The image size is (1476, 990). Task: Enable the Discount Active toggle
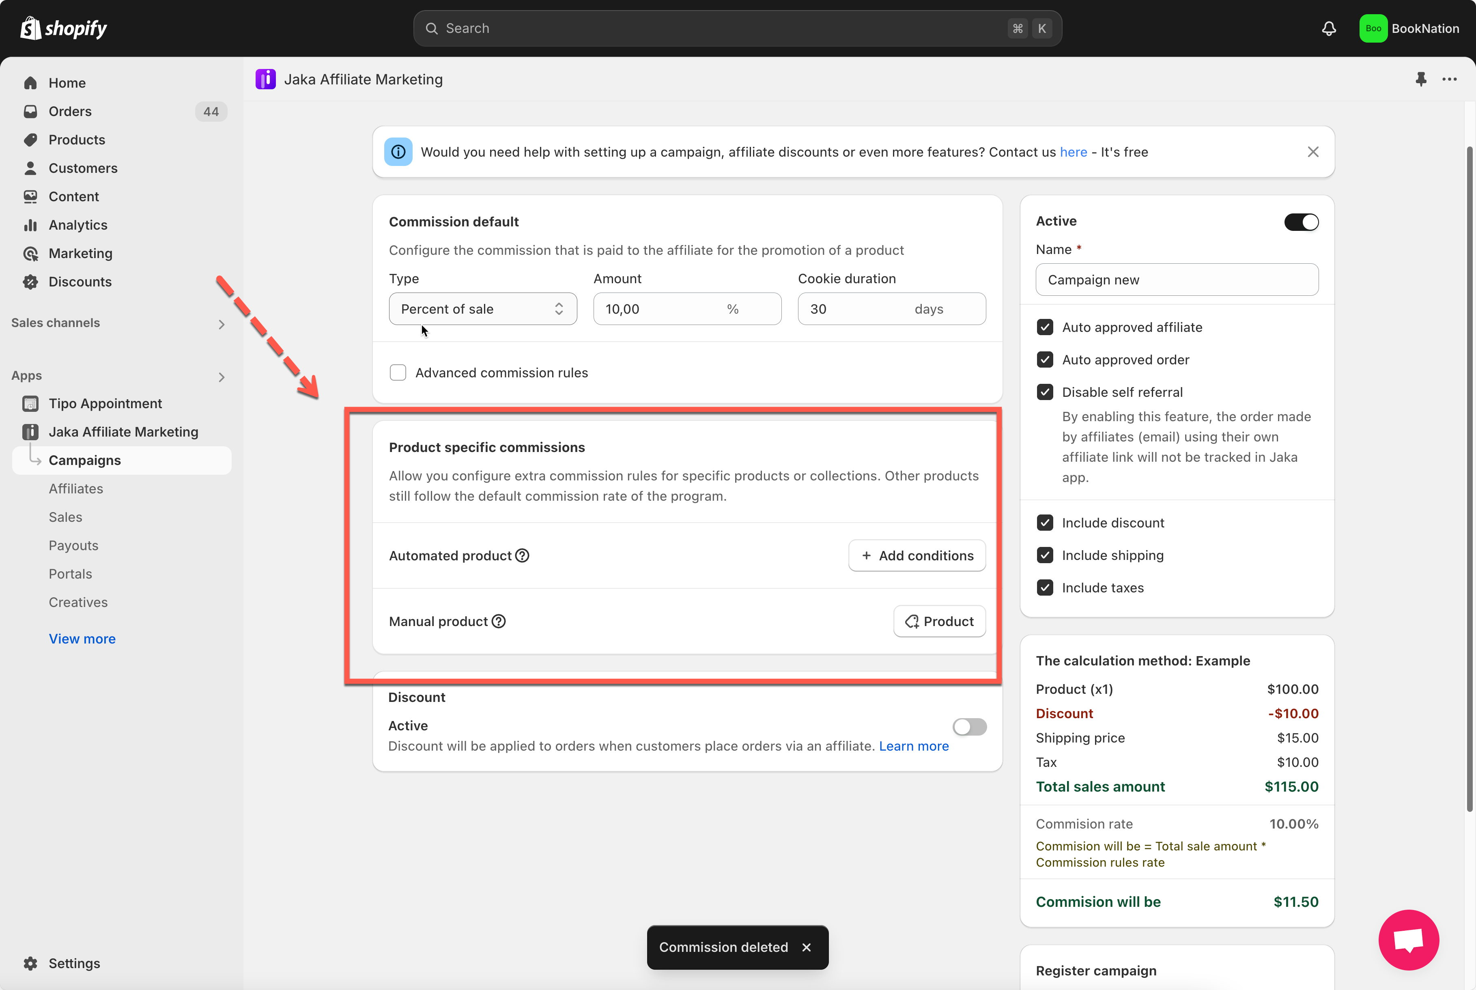969,727
